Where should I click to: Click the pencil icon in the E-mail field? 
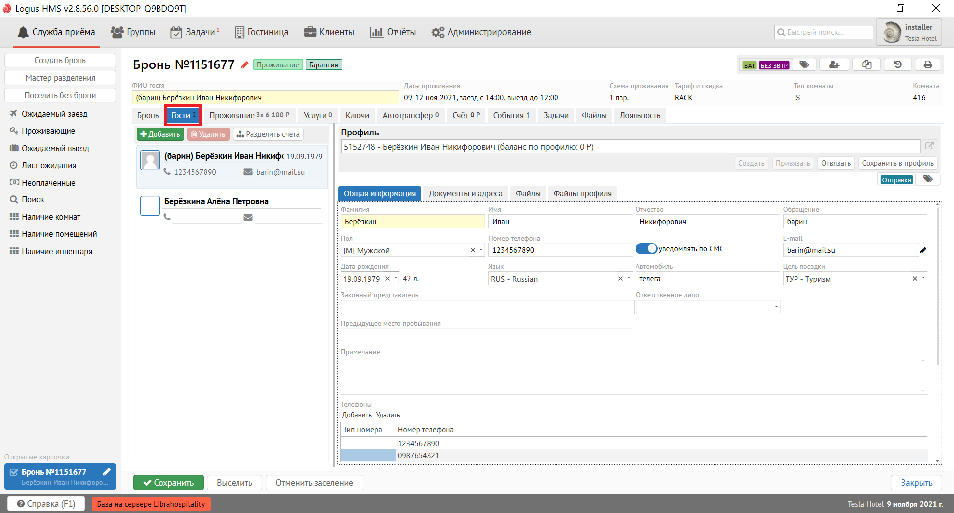pyautogui.click(x=923, y=250)
